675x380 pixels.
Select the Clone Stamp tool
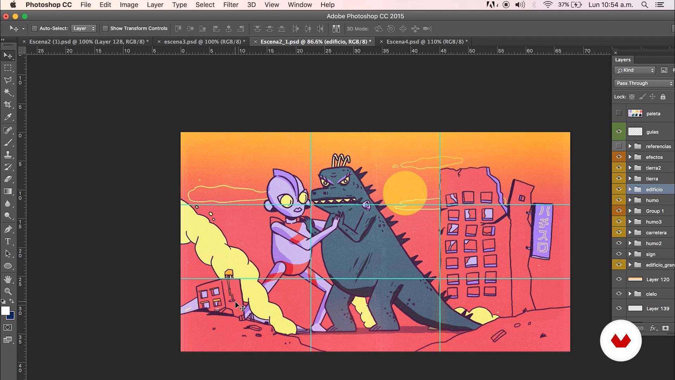[8, 155]
